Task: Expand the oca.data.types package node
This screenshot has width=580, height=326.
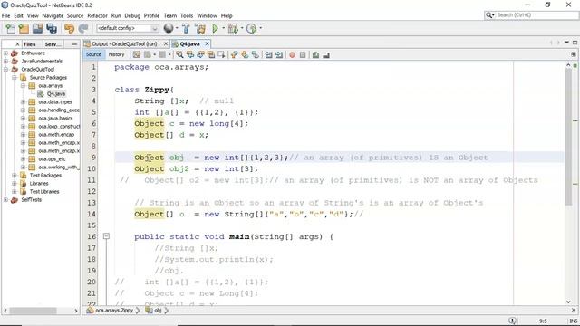Action: point(23,101)
